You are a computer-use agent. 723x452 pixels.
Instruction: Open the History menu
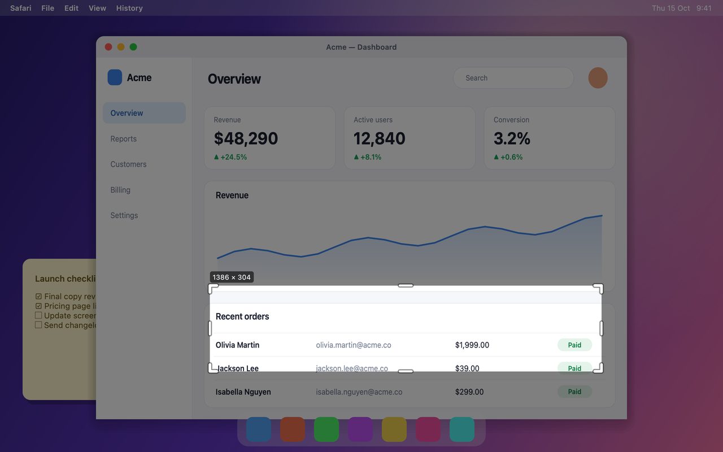pyautogui.click(x=129, y=8)
